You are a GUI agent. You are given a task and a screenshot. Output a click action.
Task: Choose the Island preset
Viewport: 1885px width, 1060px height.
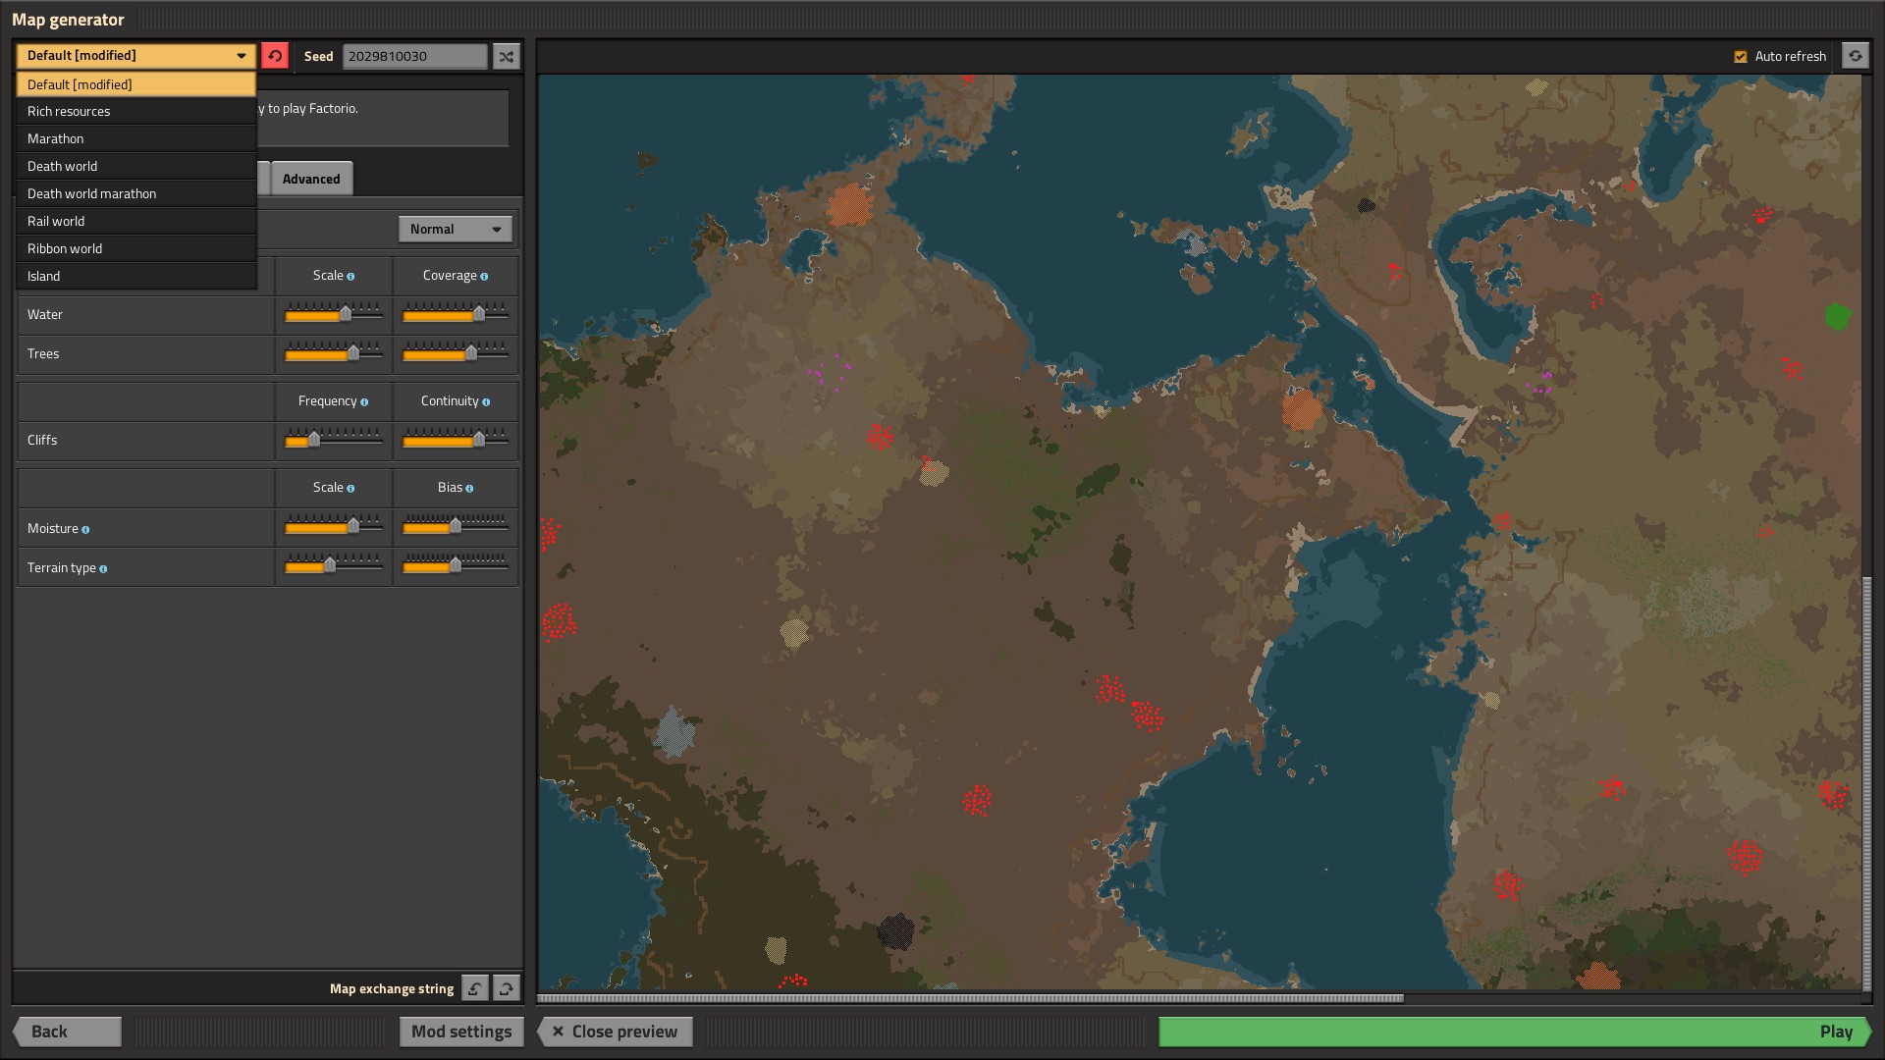(136, 276)
